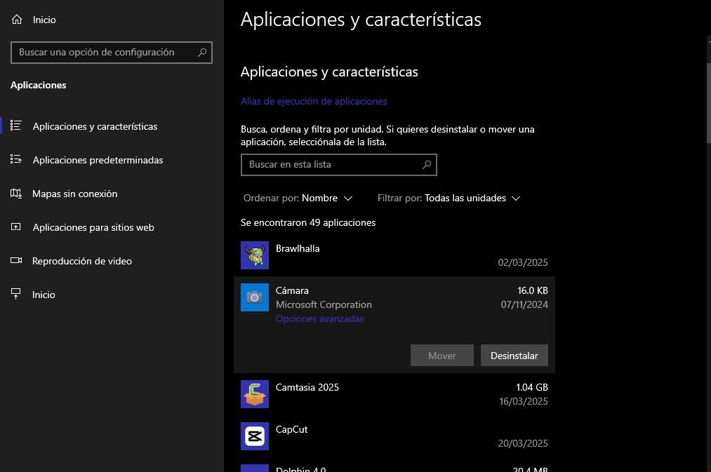Click the Aplicaciones y características sidebar icon
711x472 pixels.
point(16,126)
